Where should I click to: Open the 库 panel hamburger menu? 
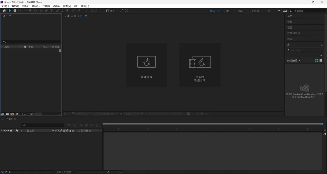(321, 45)
